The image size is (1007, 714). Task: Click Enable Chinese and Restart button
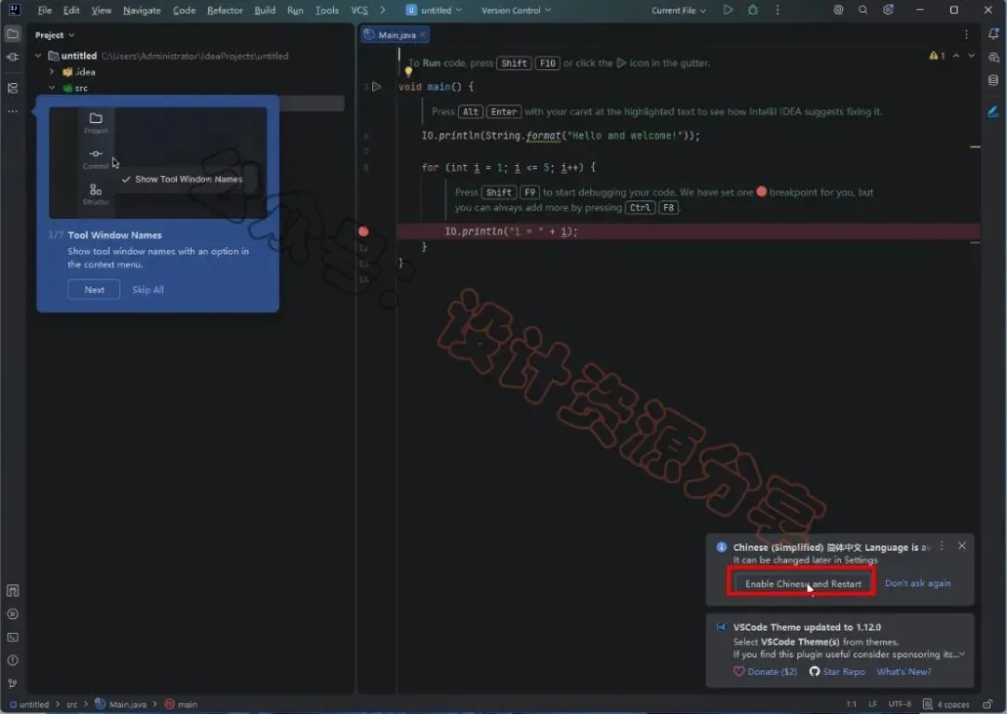802,583
